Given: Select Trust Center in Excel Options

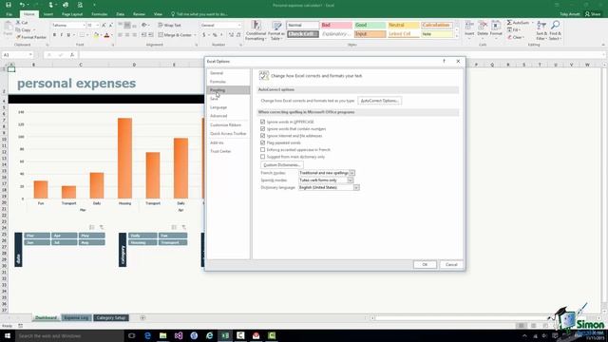Looking at the screenshot, I should coord(220,151).
